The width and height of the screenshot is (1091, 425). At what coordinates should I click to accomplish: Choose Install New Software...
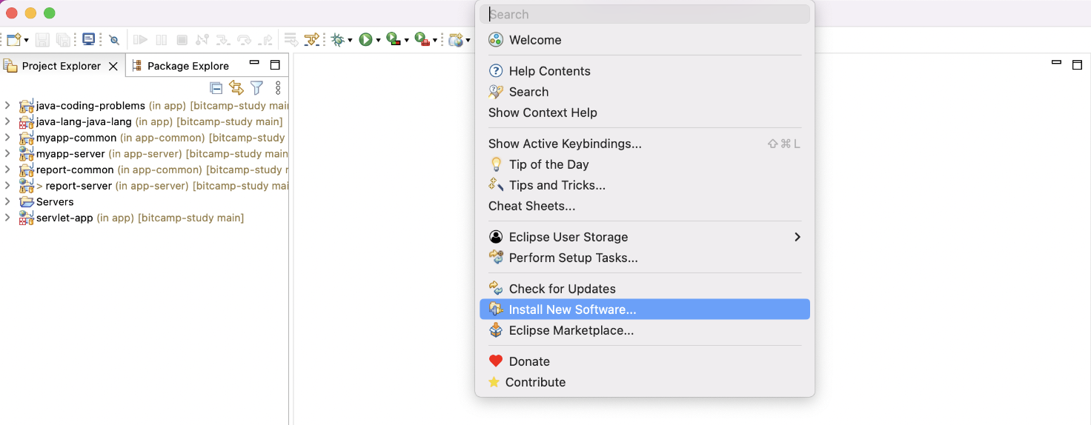click(x=645, y=309)
